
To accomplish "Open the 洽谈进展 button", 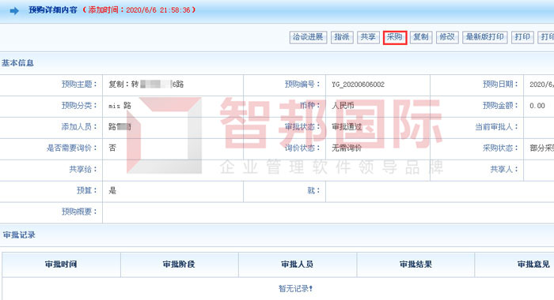I will pyautogui.click(x=308, y=37).
